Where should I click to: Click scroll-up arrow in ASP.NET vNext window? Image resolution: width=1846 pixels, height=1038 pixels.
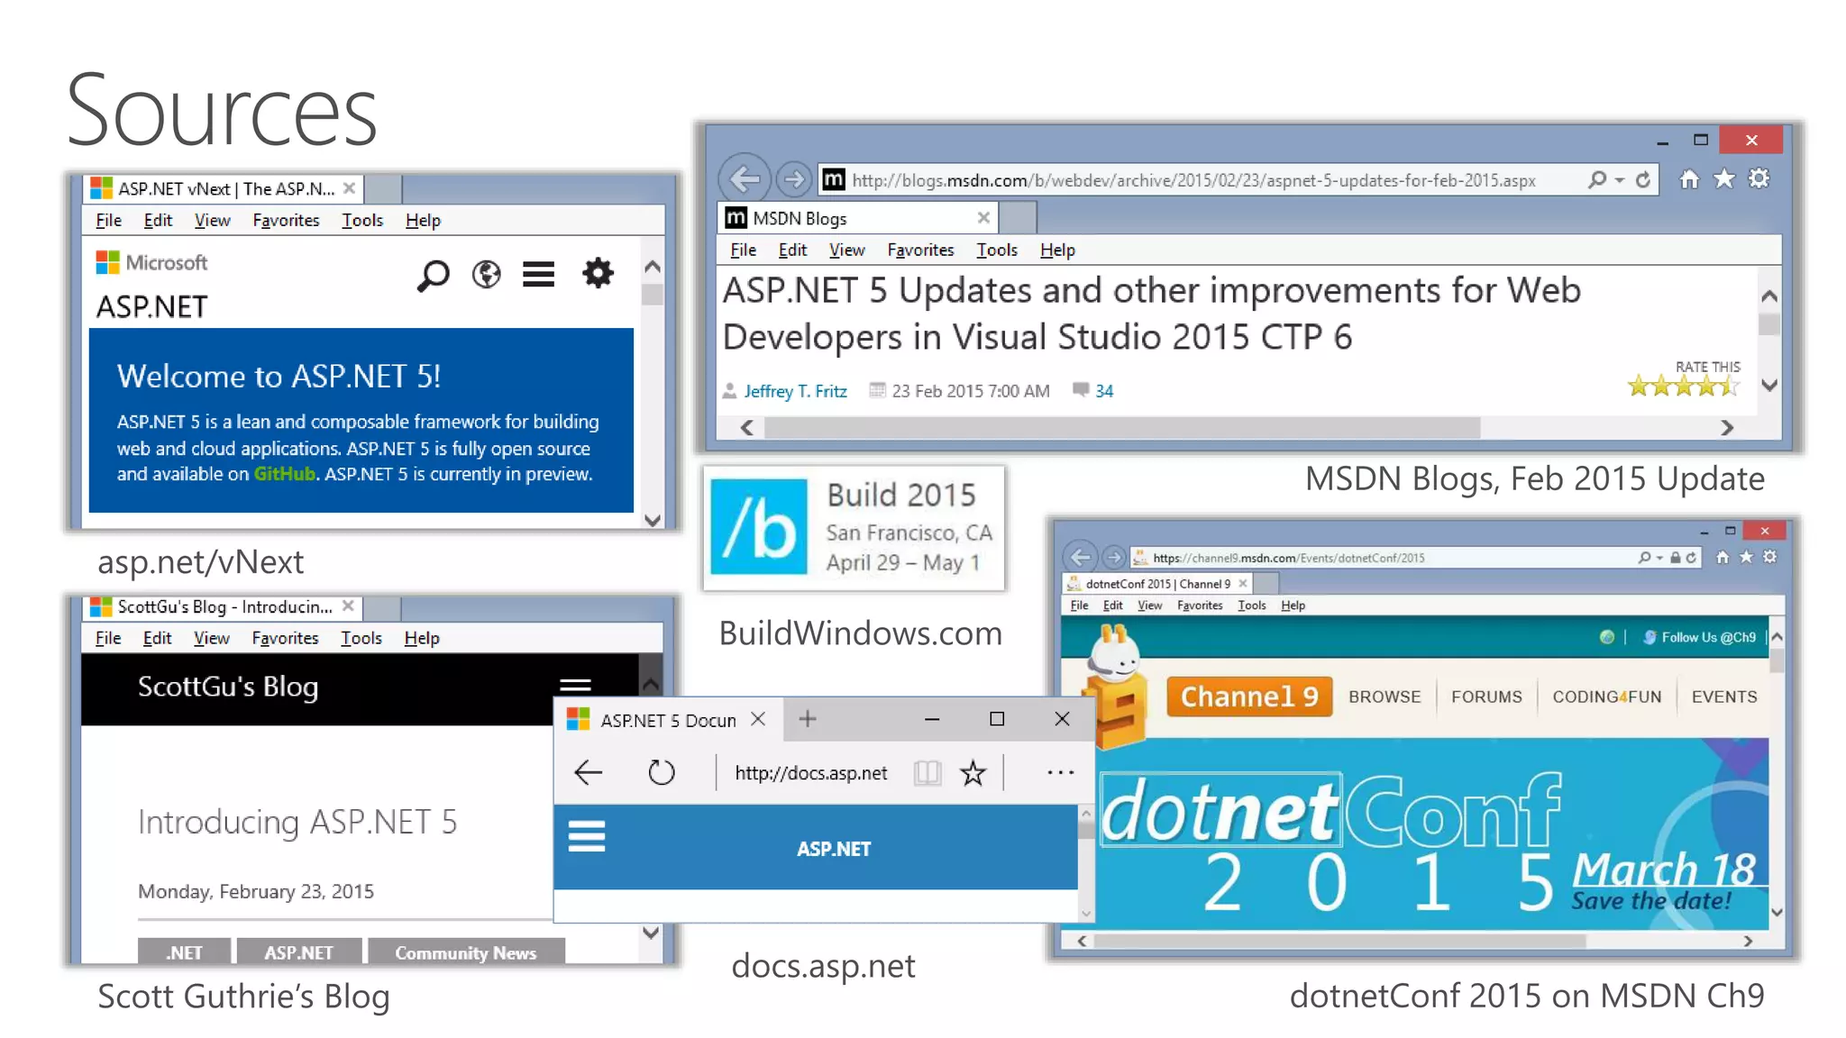pyautogui.click(x=653, y=267)
